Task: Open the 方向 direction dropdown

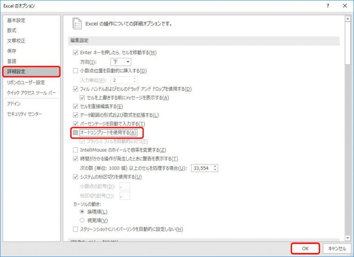Action: click(x=121, y=62)
